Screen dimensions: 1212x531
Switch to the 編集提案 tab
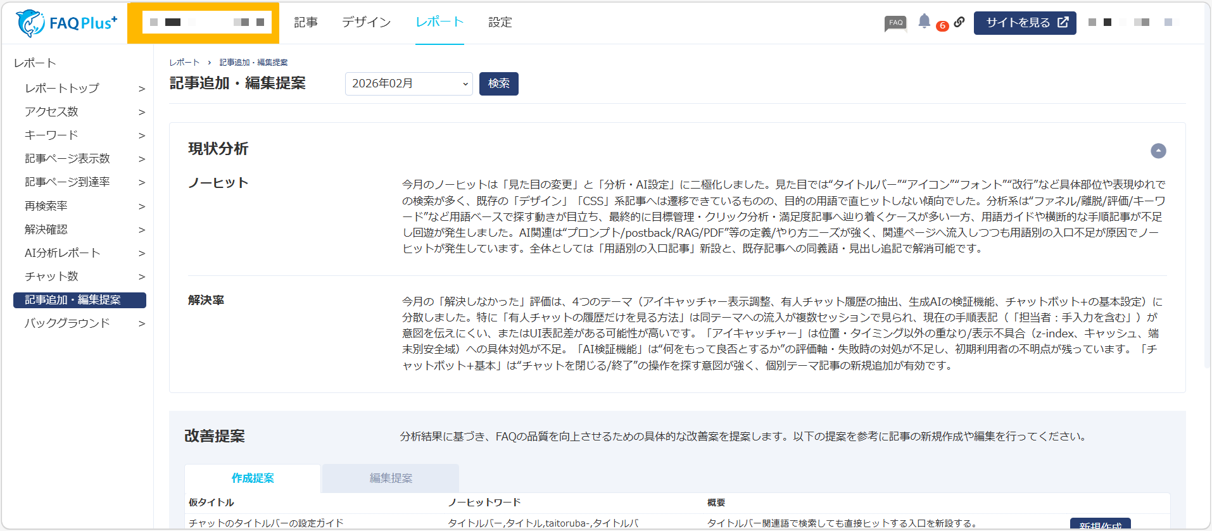pyautogui.click(x=391, y=478)
